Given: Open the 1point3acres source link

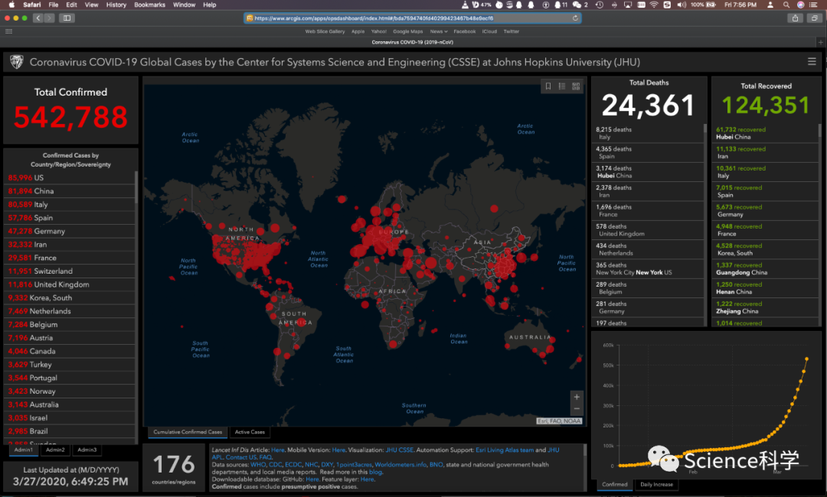Looking at the screenshot, I should click(354, 465).
